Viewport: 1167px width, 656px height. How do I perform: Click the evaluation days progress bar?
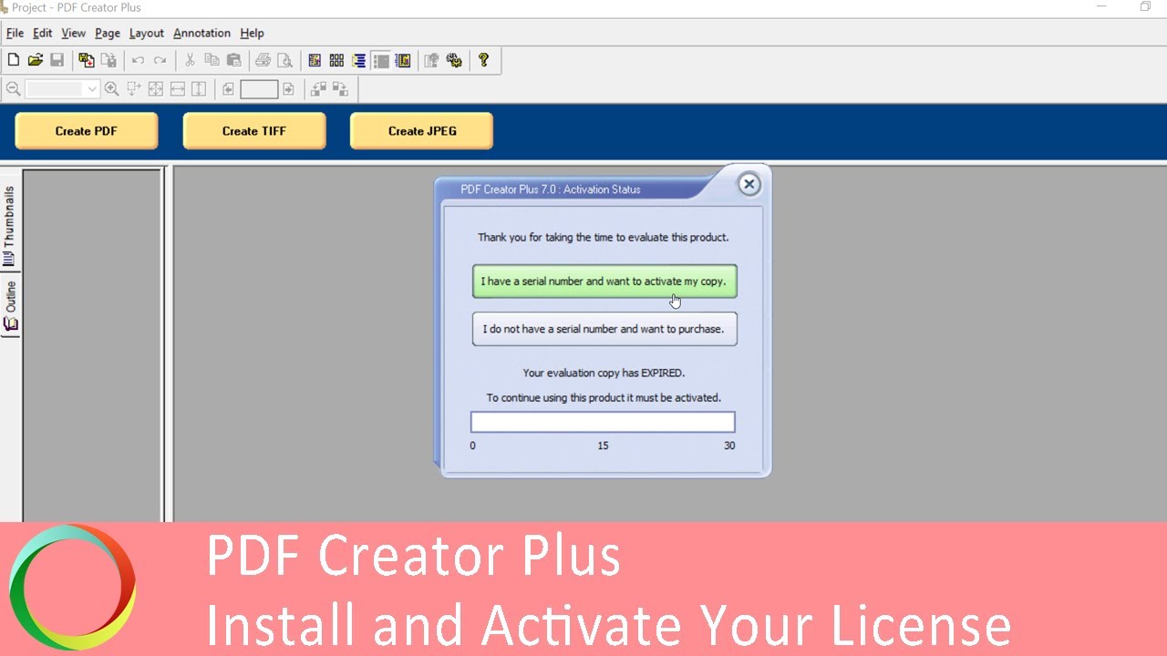click(603, 422)
